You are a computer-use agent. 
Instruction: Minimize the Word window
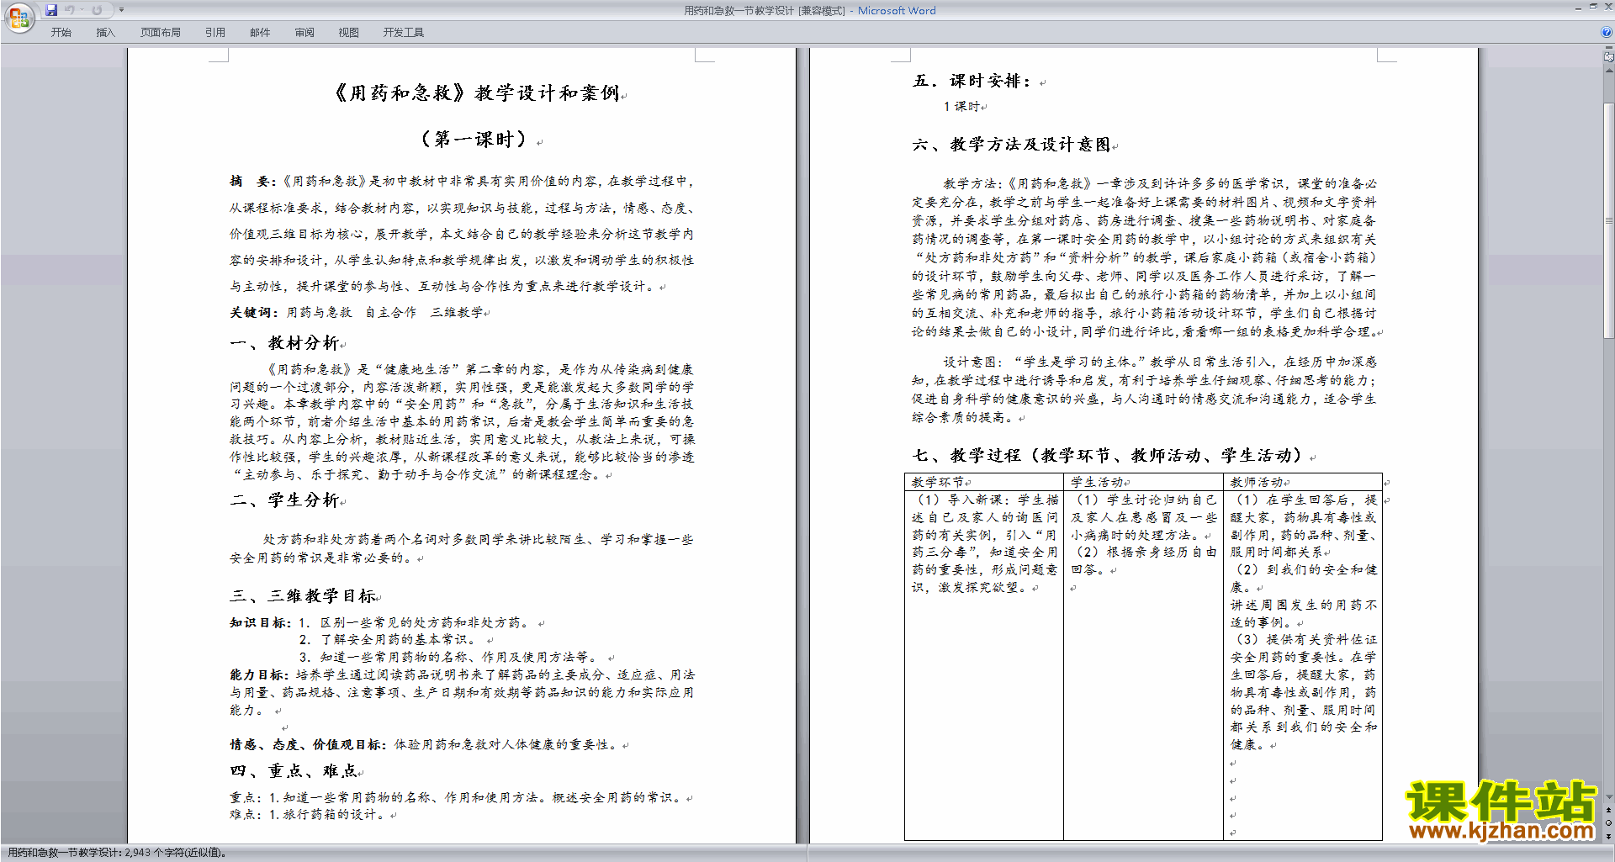point(1578,8)
